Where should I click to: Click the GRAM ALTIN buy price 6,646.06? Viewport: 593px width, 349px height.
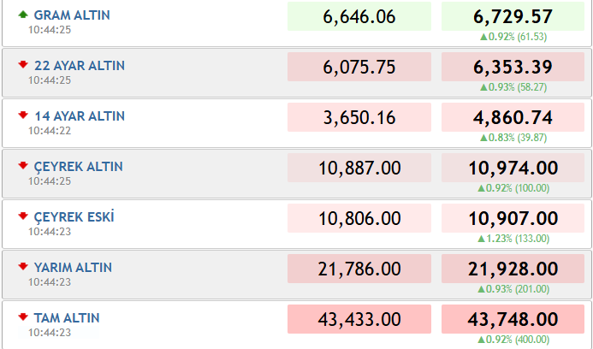359,16
